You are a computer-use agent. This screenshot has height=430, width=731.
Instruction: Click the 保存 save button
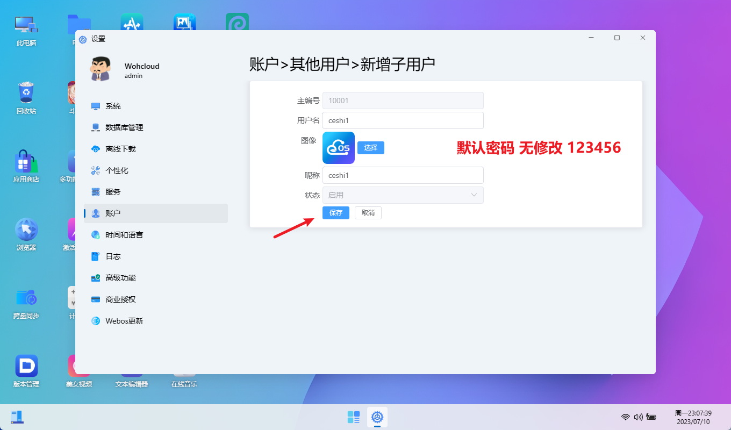pos(335,213)
